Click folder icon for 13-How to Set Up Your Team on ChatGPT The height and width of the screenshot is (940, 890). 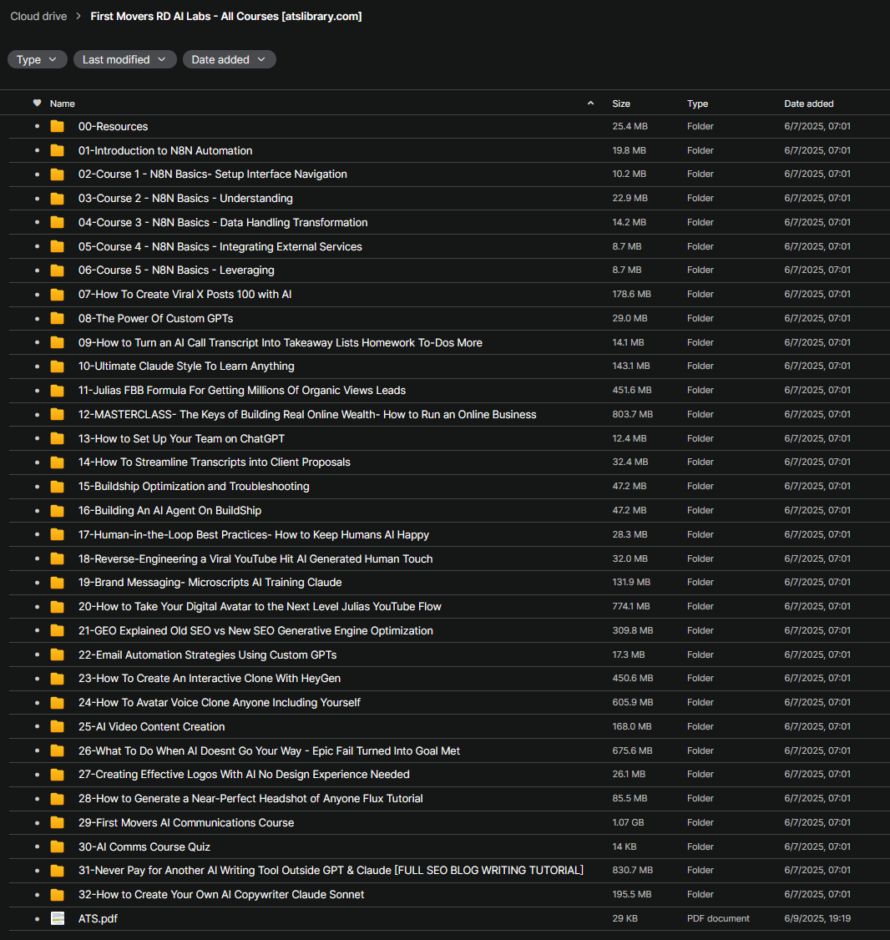click(x=57, y=439)
